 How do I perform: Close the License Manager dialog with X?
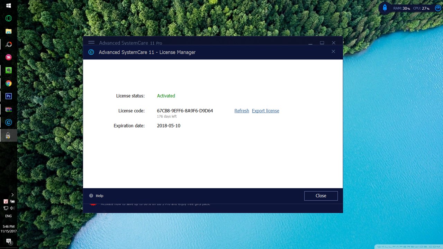point(333,52)
